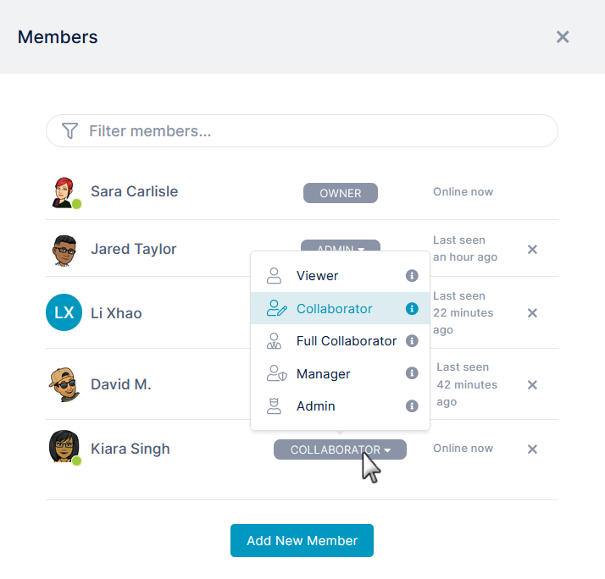Click the filter funnel icon
The image size is (605, 579).
click(x=69, y=130)
